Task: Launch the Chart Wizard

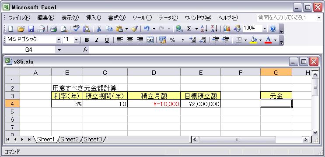Action: click(227, 29)
